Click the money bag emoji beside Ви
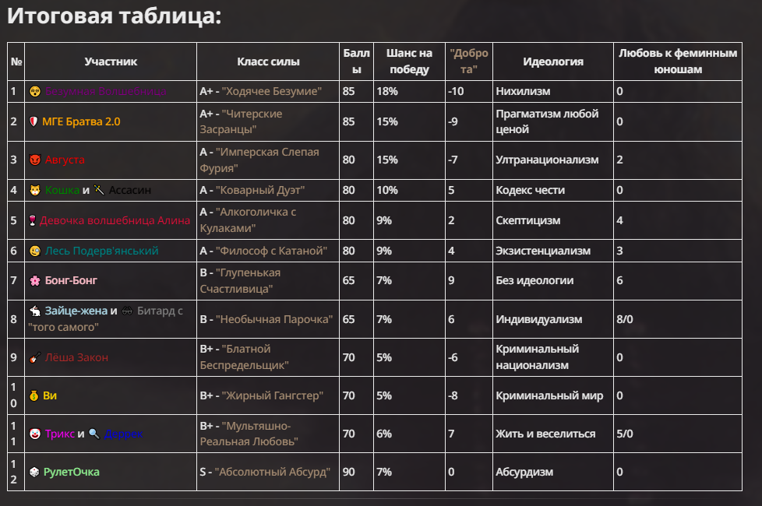This screenshot has width=762, height=506. (34, 395)
